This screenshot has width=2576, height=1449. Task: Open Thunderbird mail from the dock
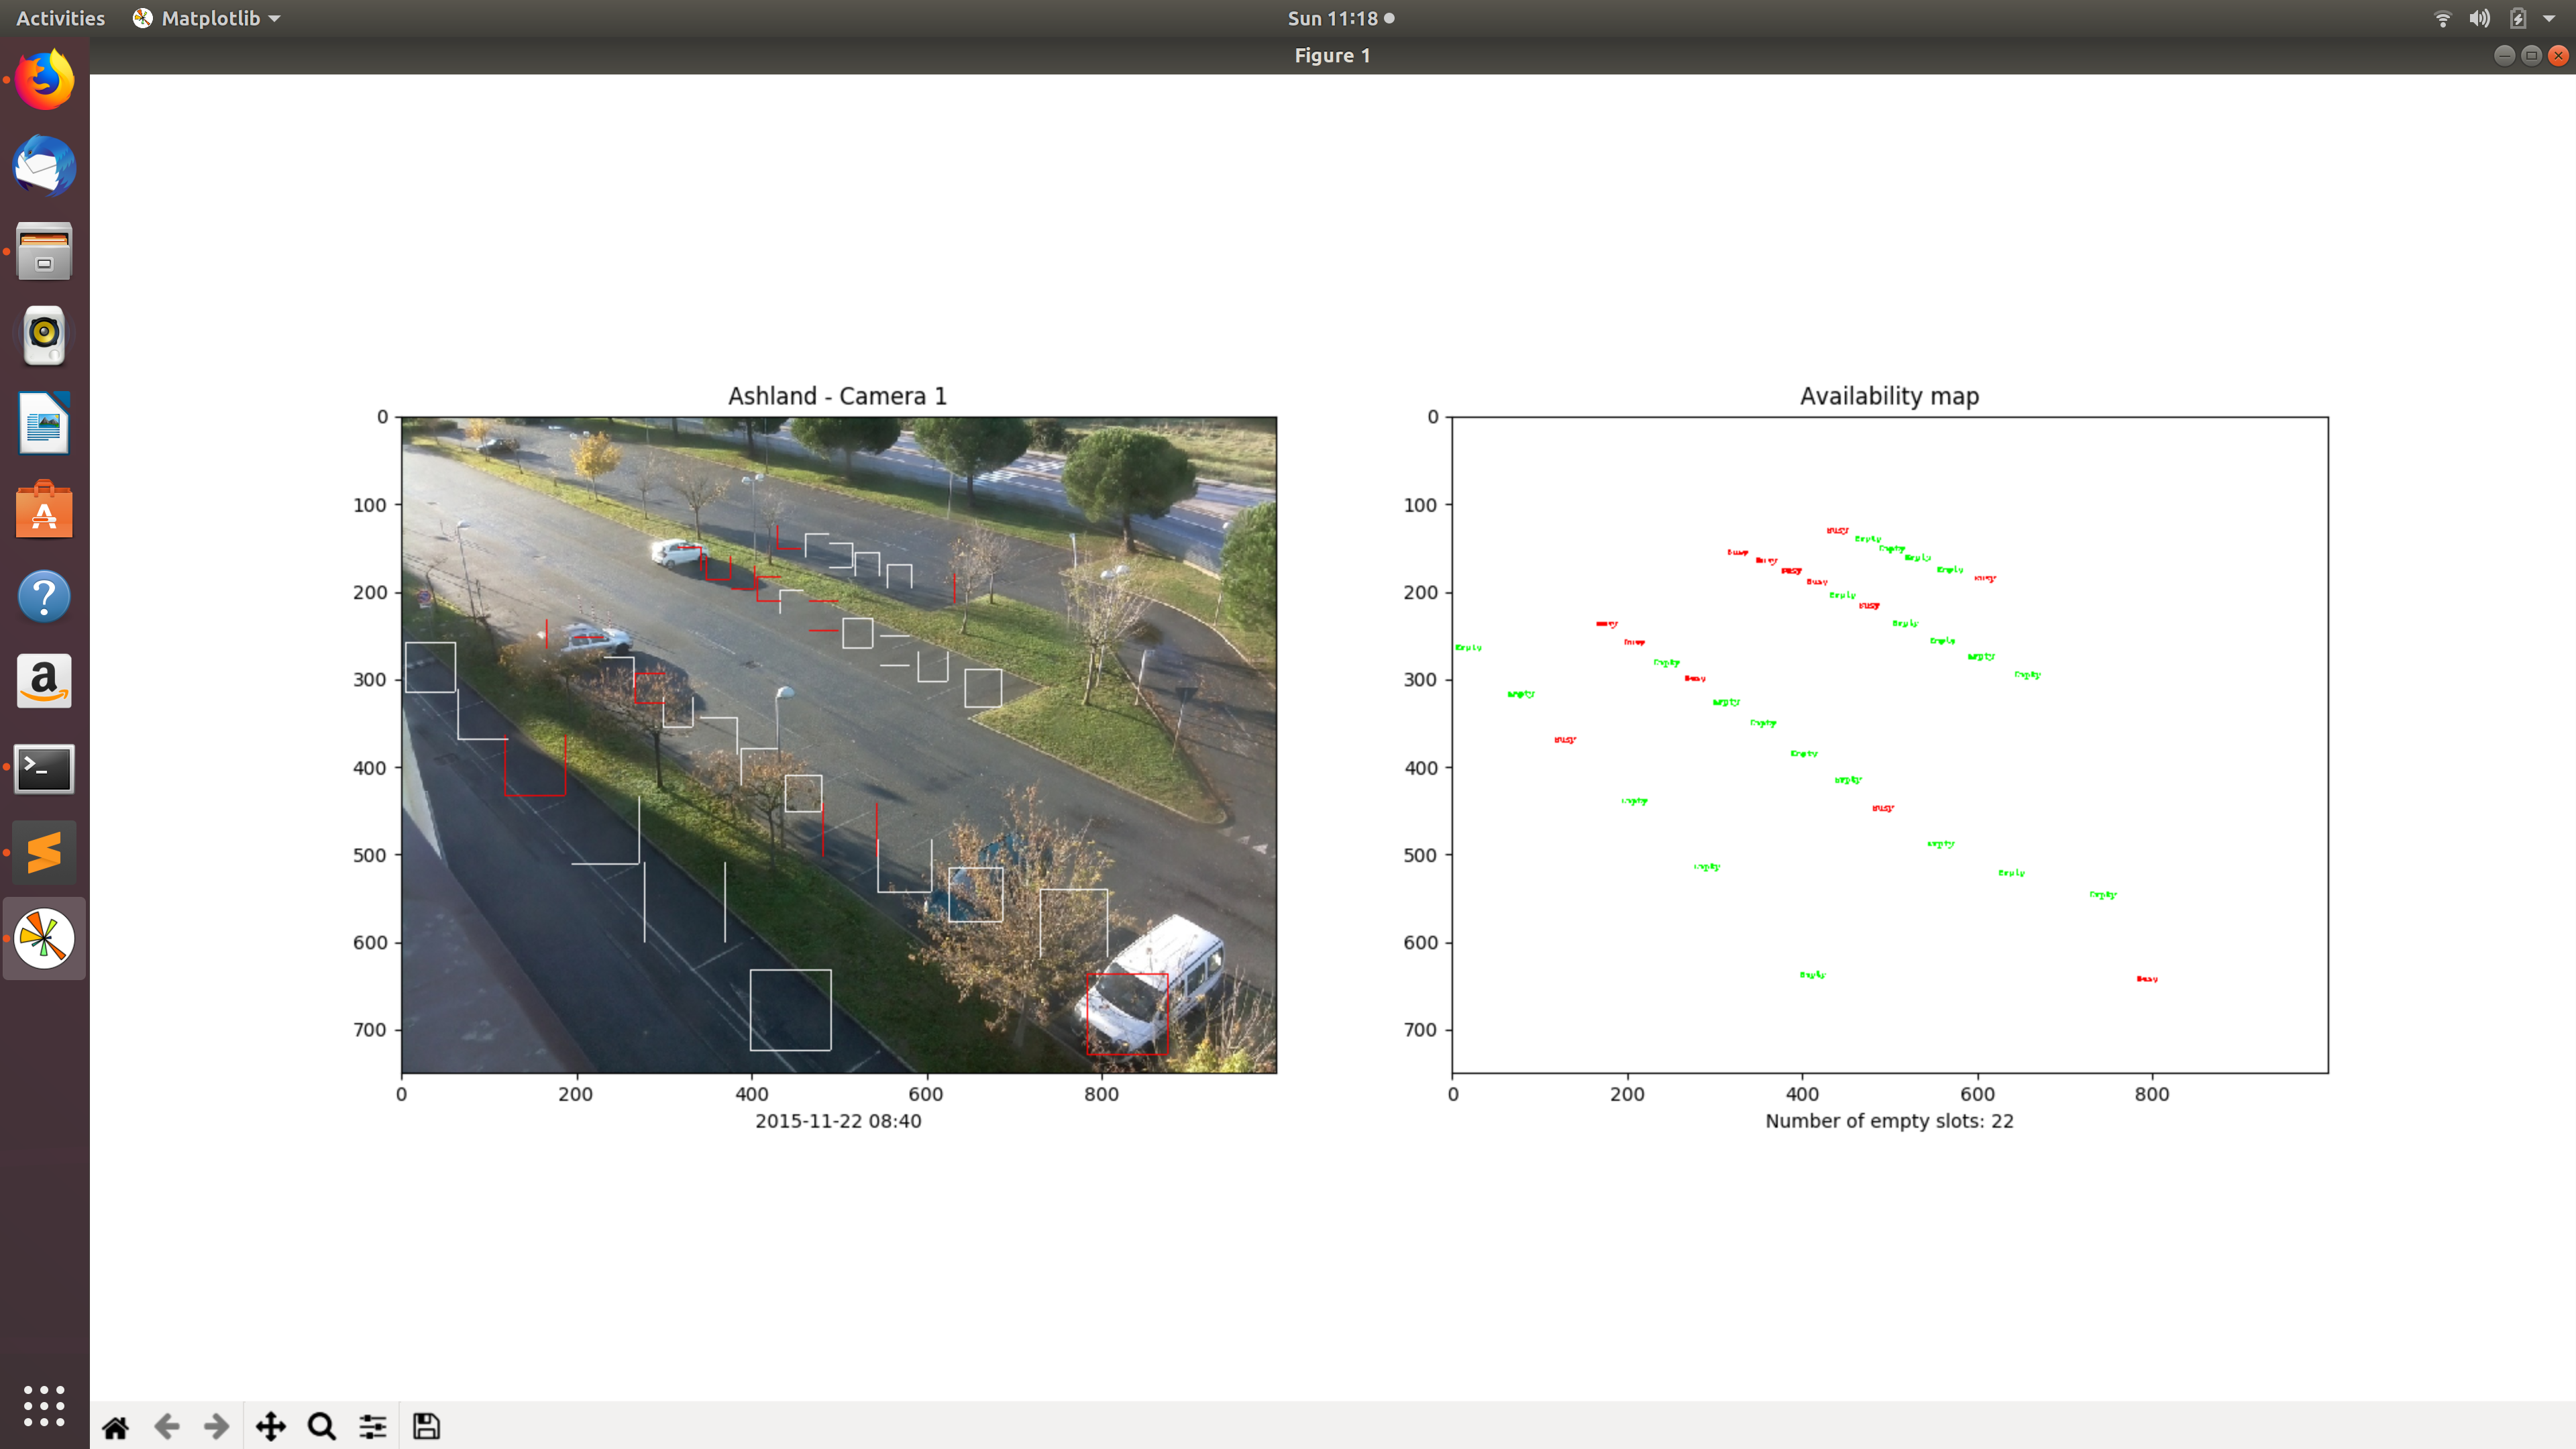[x=44, y=166]
